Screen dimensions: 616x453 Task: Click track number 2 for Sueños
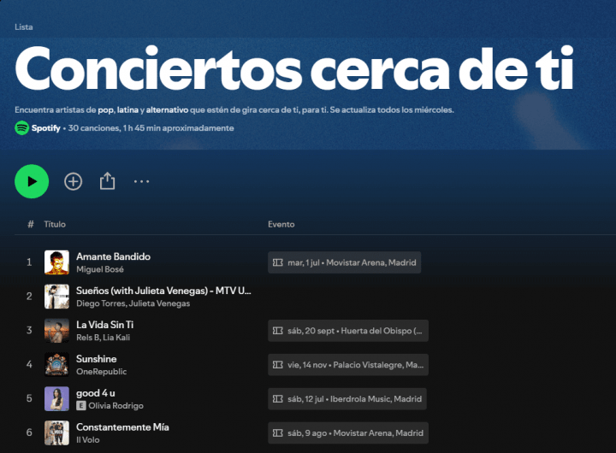click(x=29, y=297)
